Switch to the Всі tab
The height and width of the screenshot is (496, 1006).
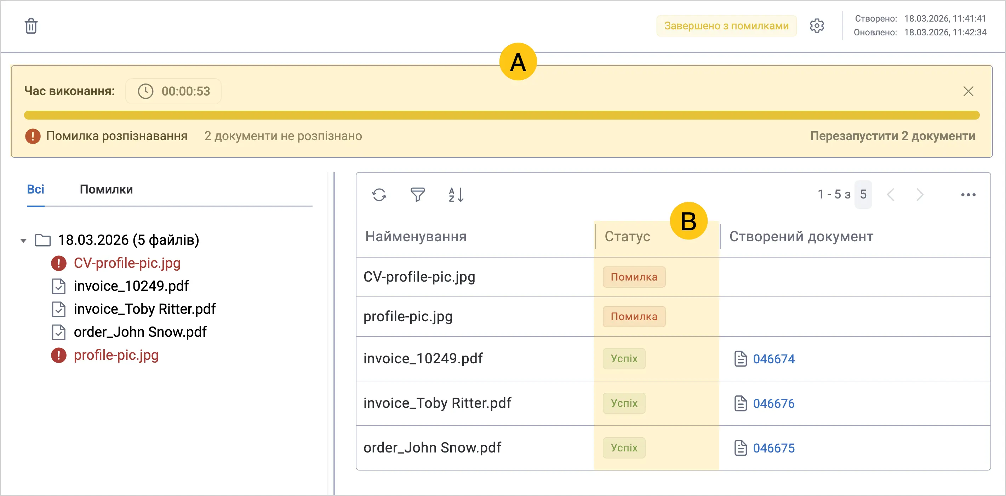pos(35,189)
